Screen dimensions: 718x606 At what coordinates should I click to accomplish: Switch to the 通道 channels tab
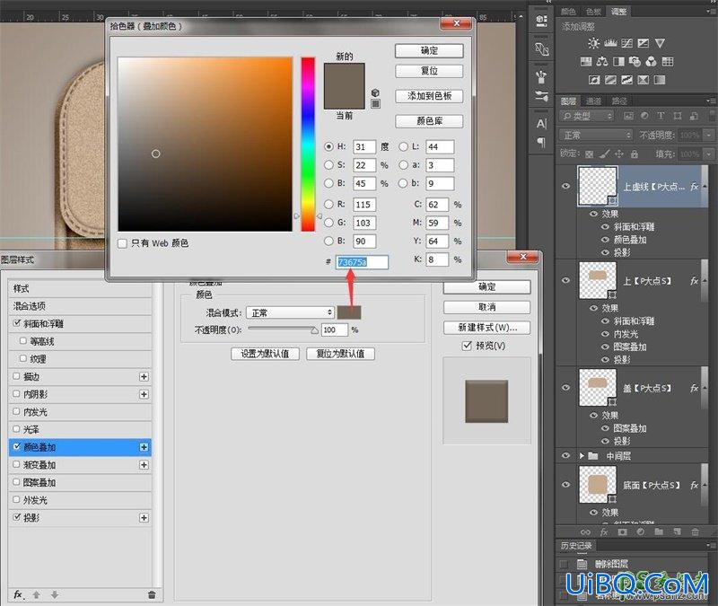pos(593,101)
